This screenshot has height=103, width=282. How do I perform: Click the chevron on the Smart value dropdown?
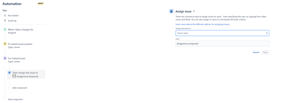tap(267, 33)
